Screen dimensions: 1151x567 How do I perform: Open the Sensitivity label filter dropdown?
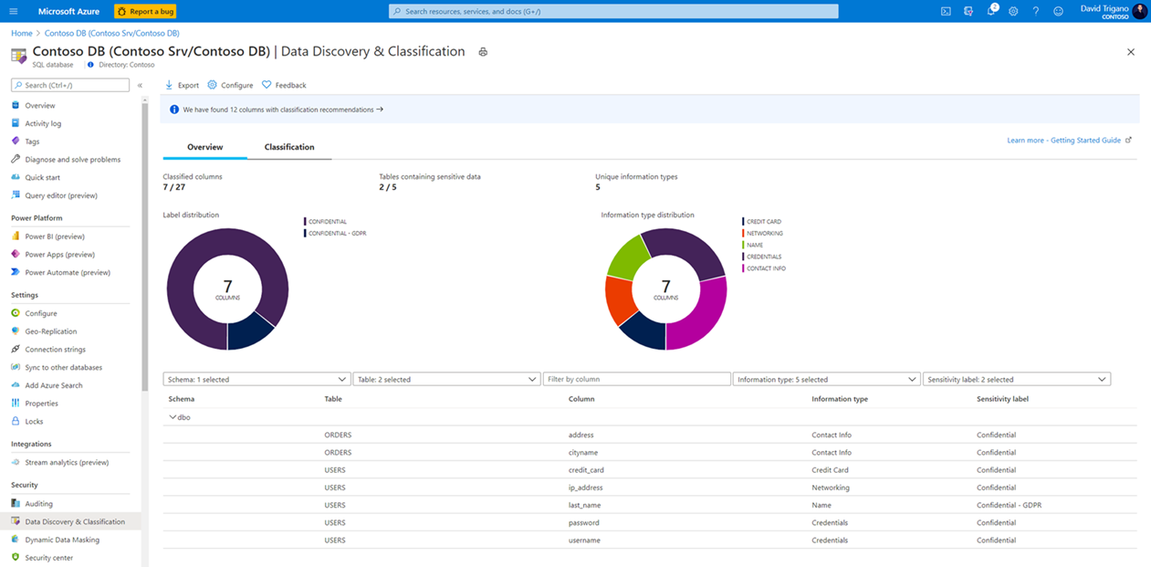click(1016, 379)
